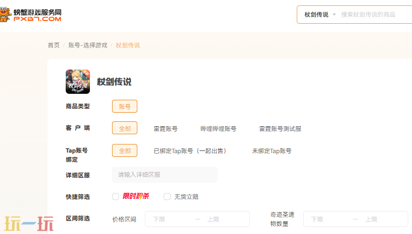Viewport: 412px width, 234px height.
Task: Open 账号-选择游戏 breadcrumb link
Action: click(x=88, y=45)
